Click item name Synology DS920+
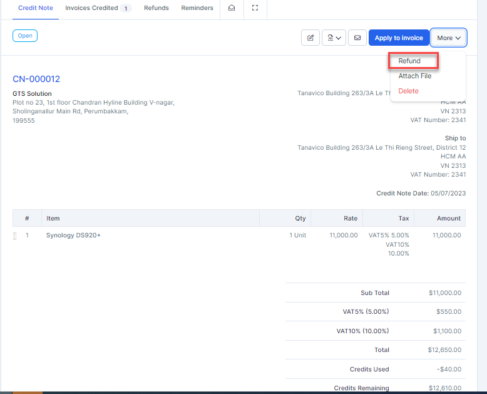Image resolution: width=487 pixels, height=394 pixels. (x=73, y=236)
